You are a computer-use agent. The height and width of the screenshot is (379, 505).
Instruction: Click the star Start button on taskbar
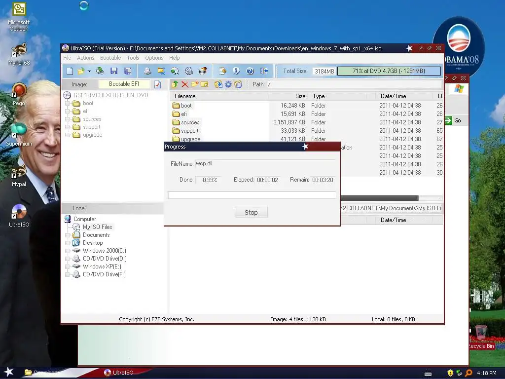[x=8, y=372]
